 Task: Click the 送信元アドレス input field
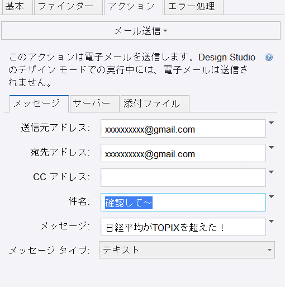coord(183,129)
